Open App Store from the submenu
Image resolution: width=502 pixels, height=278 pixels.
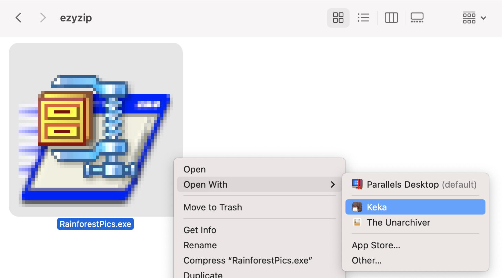coord(376,245)
